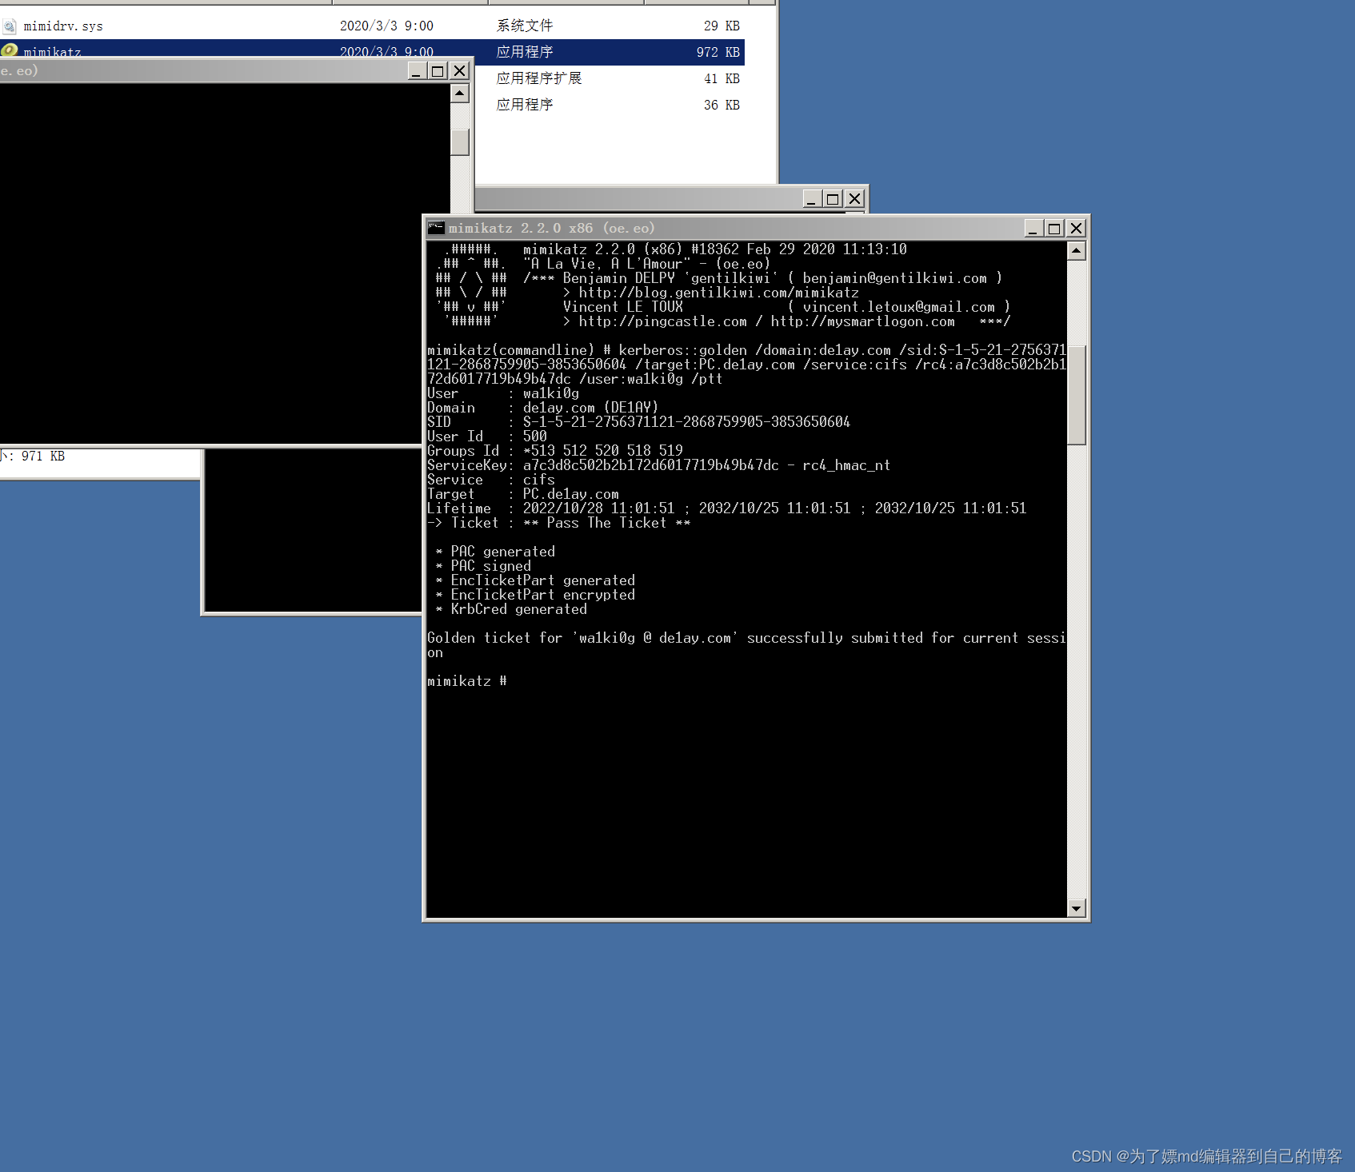Maximize the background console window at top left
Image resolution: width=1355 pixels, height=1172 pixels.
pos(438,70)
